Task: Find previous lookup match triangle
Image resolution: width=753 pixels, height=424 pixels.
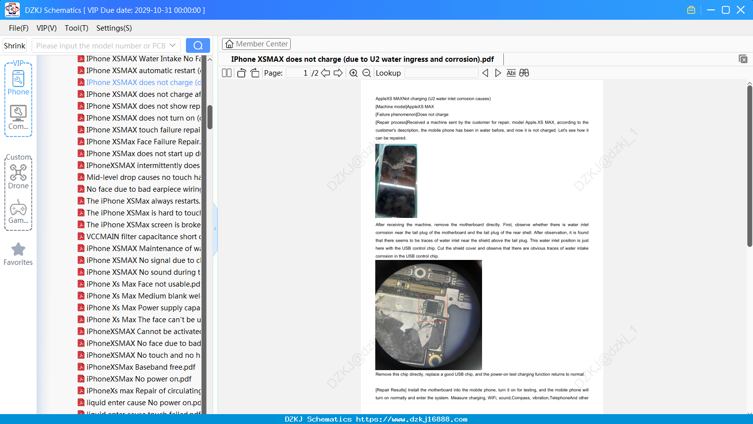Action: (x=485, y=73)
